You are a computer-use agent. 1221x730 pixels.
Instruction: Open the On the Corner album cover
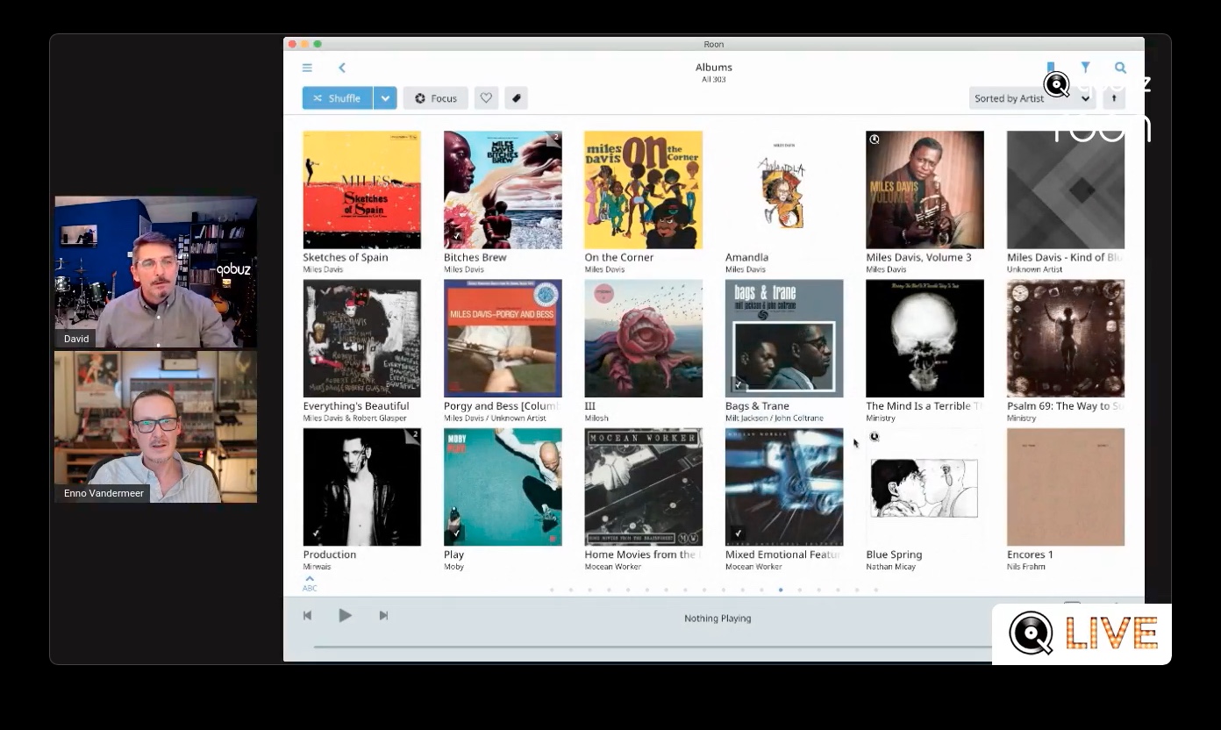click(x=643, y=190)
